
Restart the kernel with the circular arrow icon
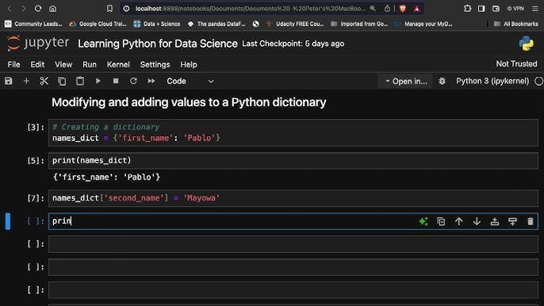[x=133, y=81]
